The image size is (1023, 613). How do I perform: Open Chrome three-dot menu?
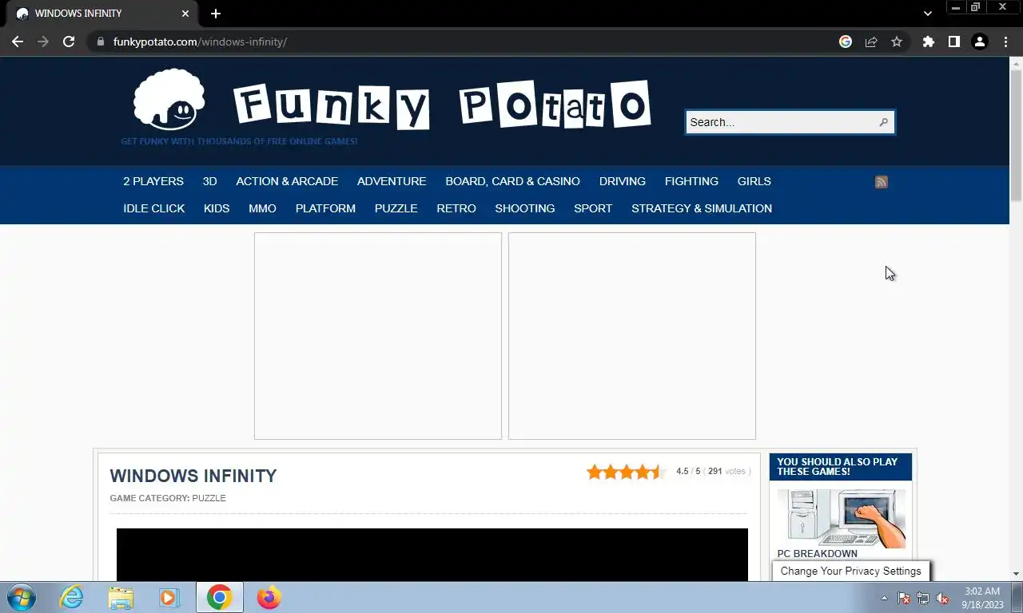(x=1005, y=42)
